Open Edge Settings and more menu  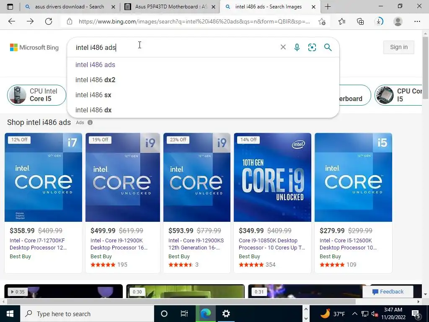417,21
